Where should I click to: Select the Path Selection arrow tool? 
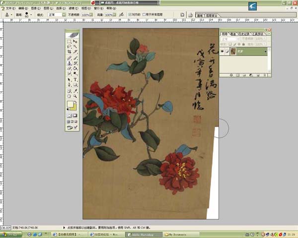pos(69,79)
